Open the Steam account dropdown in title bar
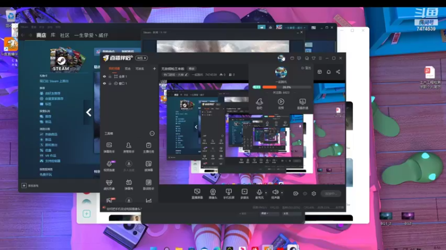446x250 pixels. coord(294,27)
